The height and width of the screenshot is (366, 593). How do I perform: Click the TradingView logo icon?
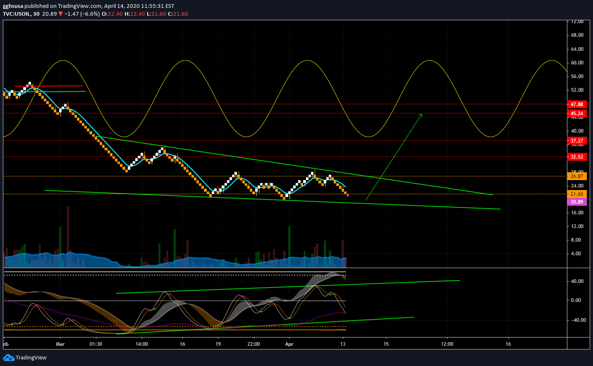pos(9,357)
